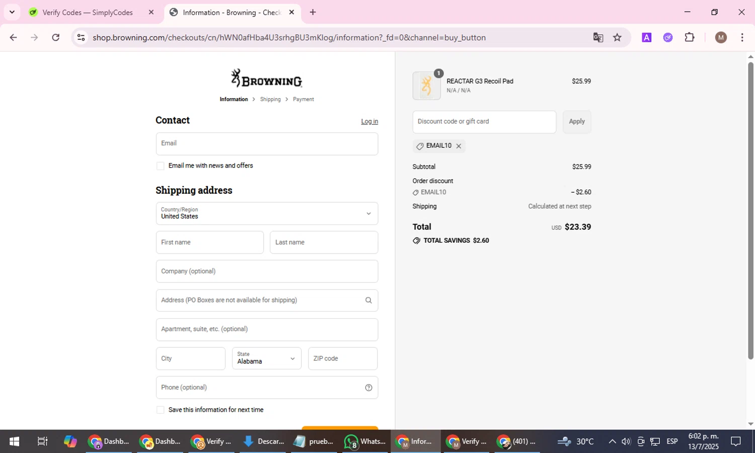Reload the checkout page
Viewport: 755px width, 453px height.
click(x=56, y=37)
